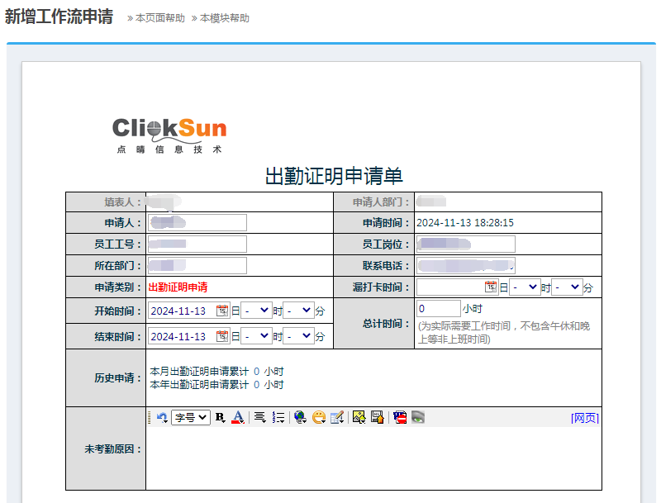This screenshot has height=503, width=661.
Task: Switch editor to [网页] mode
Action: point(584,418)
